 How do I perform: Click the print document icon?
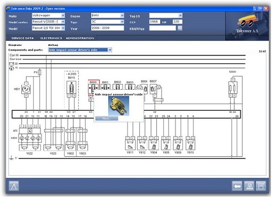click(249, 186)
